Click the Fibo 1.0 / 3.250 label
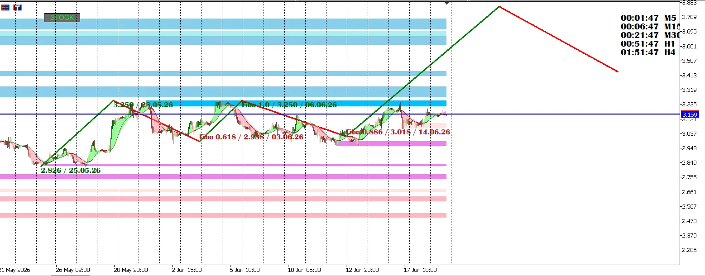Screen dimensions: 705x276 (x=290, y=105)
